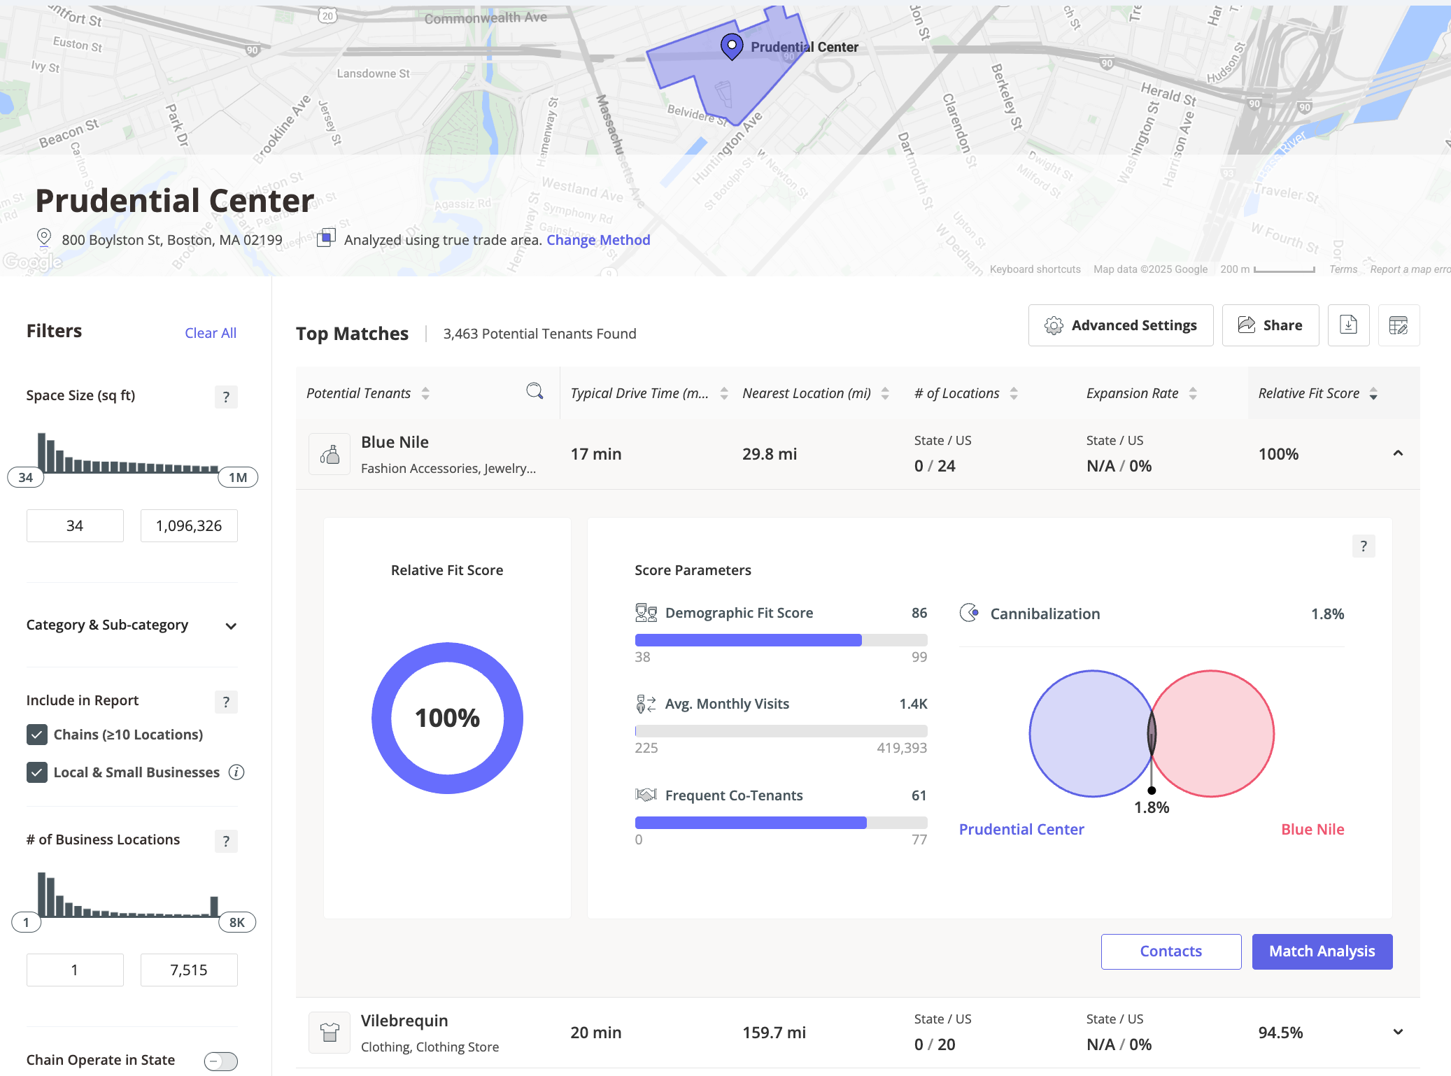Image resolution: width=1451 pixels, height=1076 pixels.
Task: Click the Frequent Co-Tenants handshake icon
Action: click(x=646, y=795)
